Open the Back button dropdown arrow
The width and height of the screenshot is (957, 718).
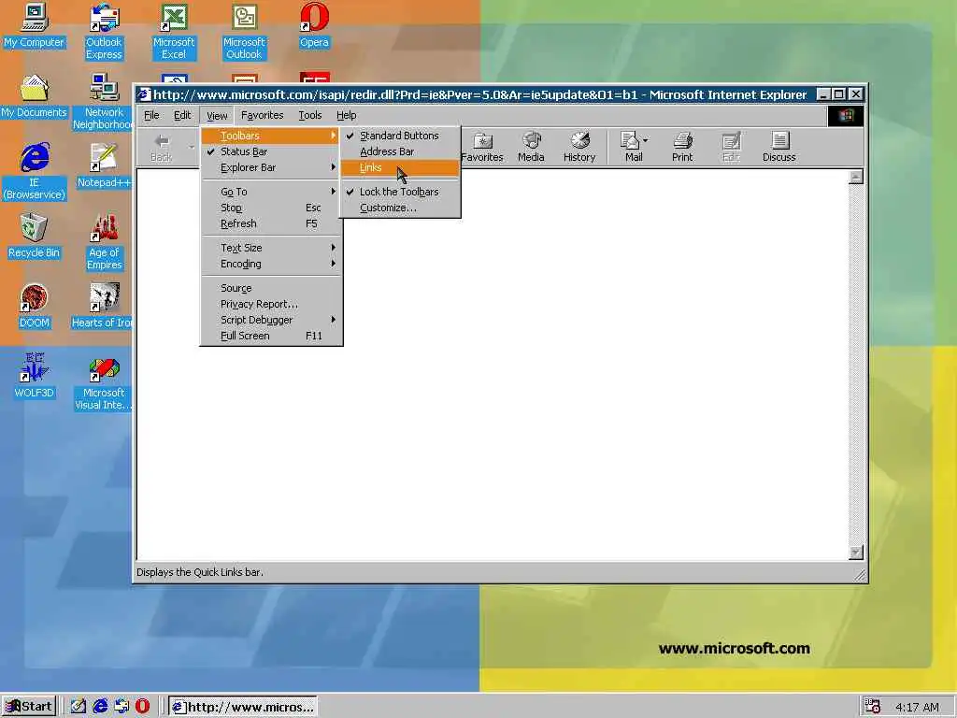[192, 147]
